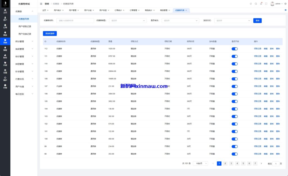
Task: Open the notification bell icon
Action: (x=260, y=3)
